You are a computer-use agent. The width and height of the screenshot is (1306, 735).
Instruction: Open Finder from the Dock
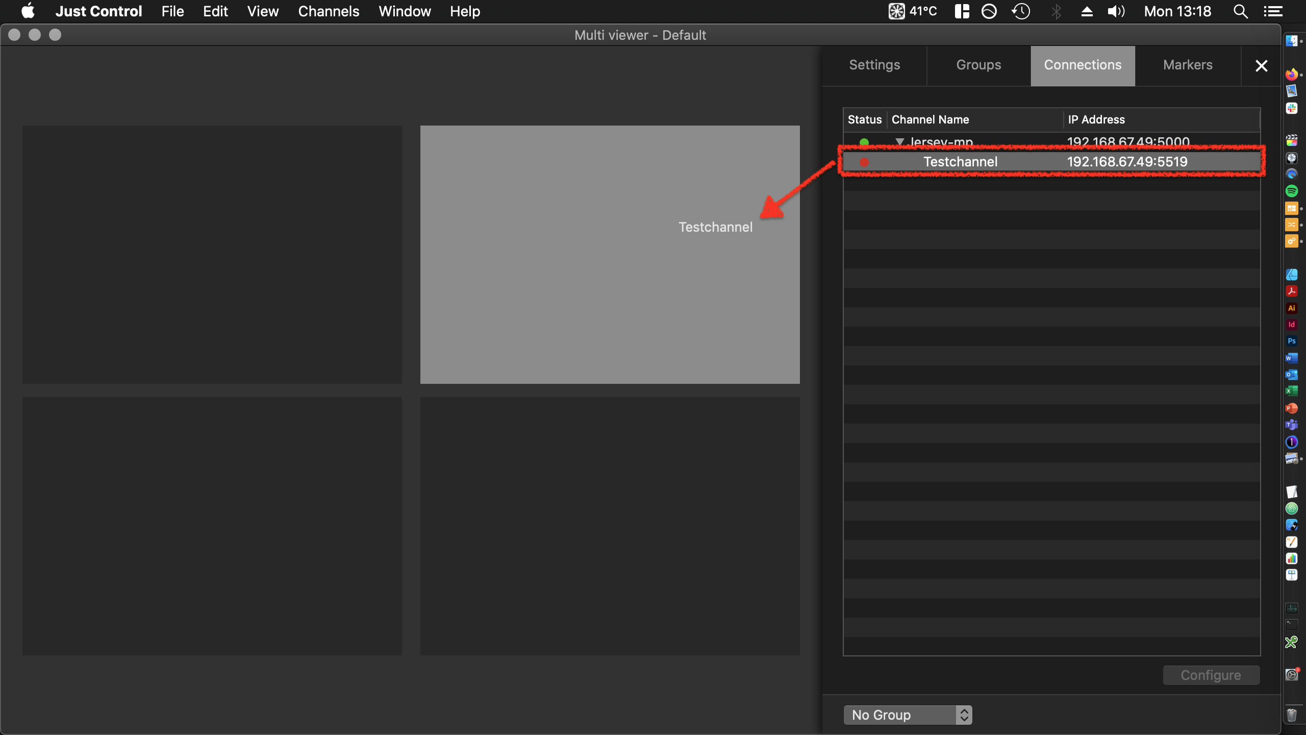coord(1291,41)
